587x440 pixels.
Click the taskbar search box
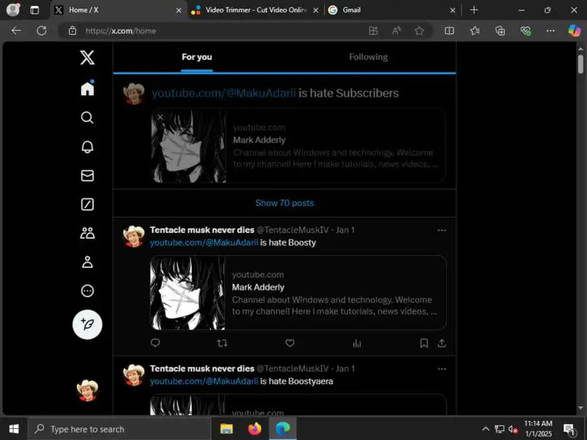(119, 429)
